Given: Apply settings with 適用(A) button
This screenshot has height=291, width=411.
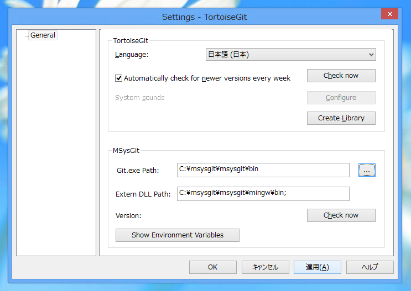Looking at the screenshot, I should 318,267.
